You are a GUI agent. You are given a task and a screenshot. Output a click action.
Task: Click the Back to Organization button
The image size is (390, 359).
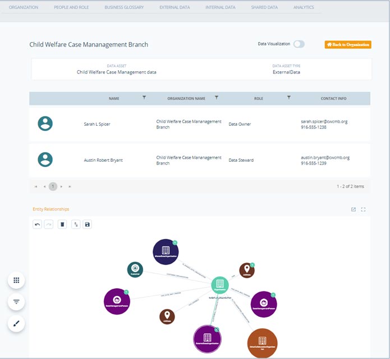(348, 44)
